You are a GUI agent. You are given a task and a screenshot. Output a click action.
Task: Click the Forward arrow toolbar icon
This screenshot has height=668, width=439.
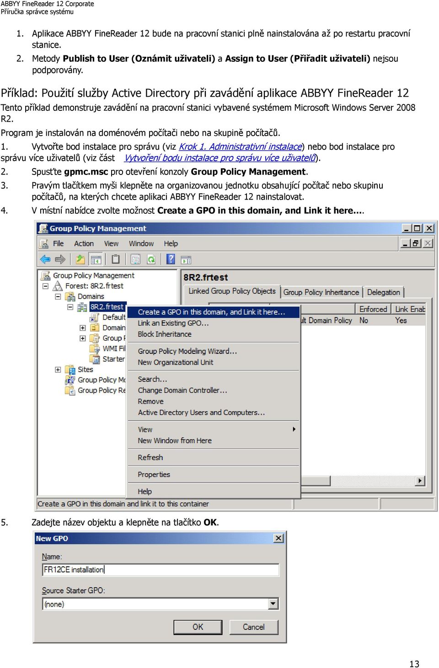click(x=60, y=260)
